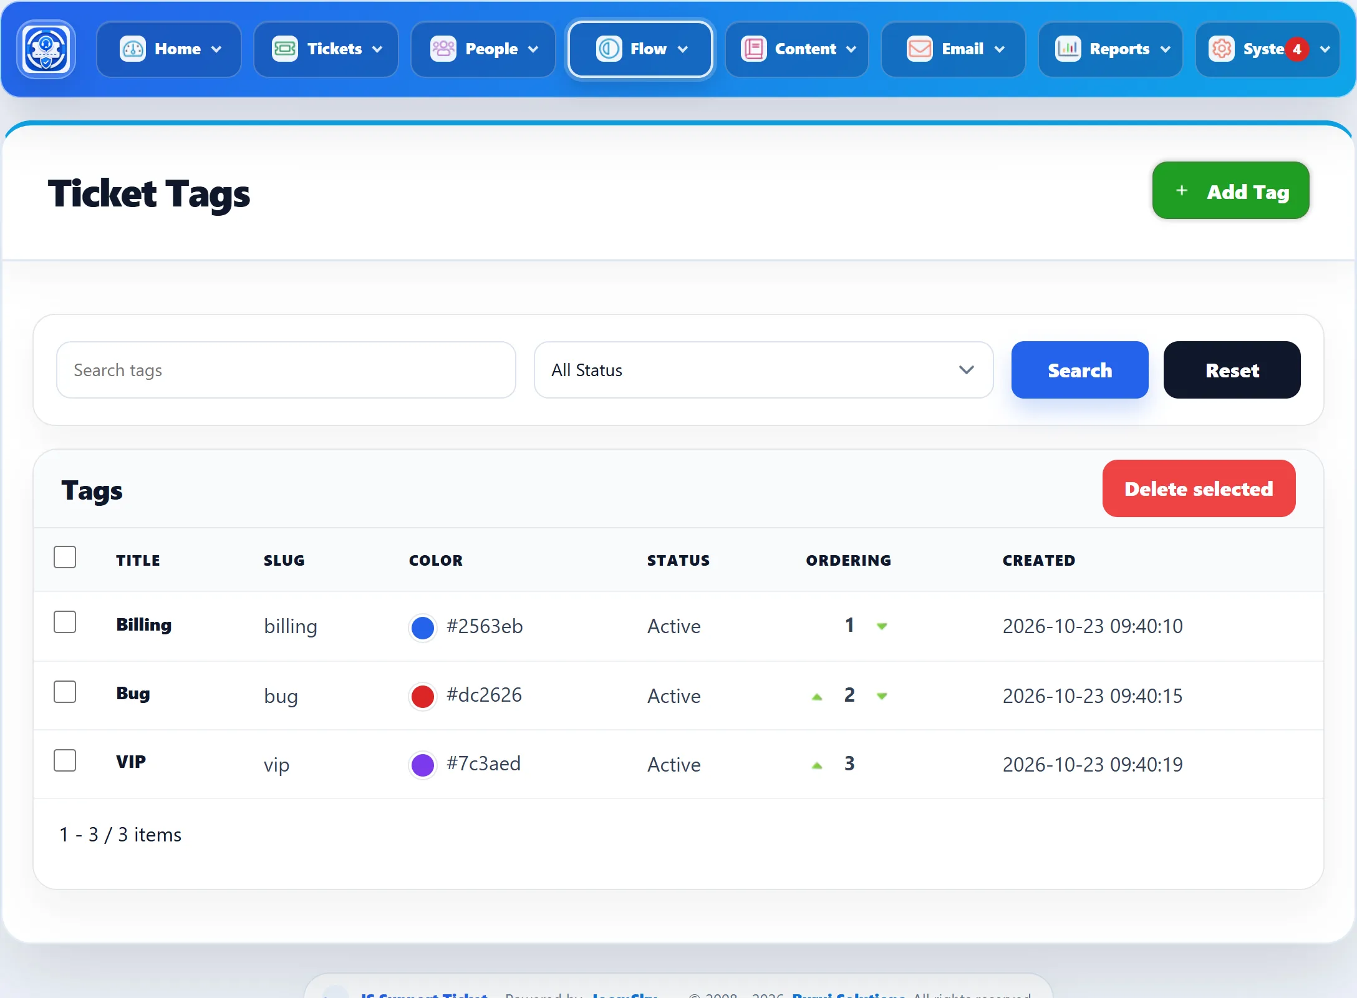The width and height of the screenshot is (1357, 998).
Task: Click the purple VIP color swatch
Action: pyautogui.click(x=423, y=765)
